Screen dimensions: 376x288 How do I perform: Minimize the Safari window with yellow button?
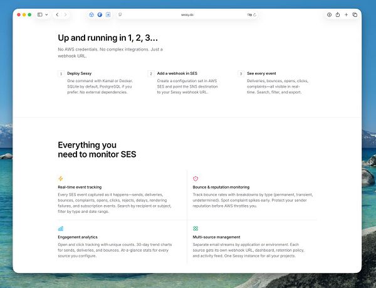tap(24, 14)
